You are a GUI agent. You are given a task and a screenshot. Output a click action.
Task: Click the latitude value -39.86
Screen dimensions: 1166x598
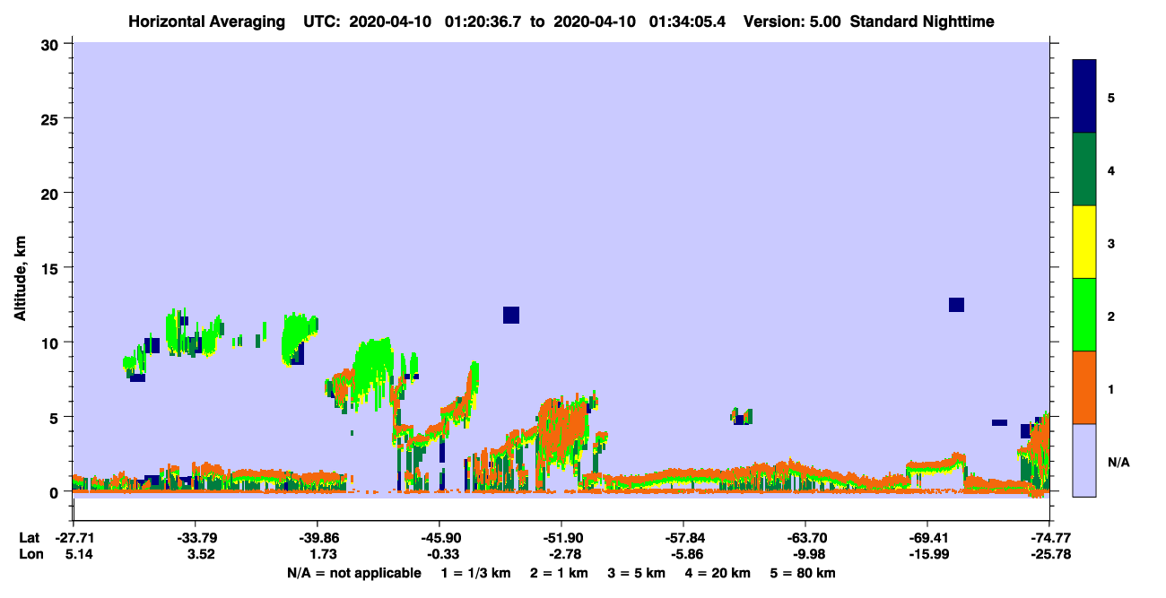(x=317, y=538)
